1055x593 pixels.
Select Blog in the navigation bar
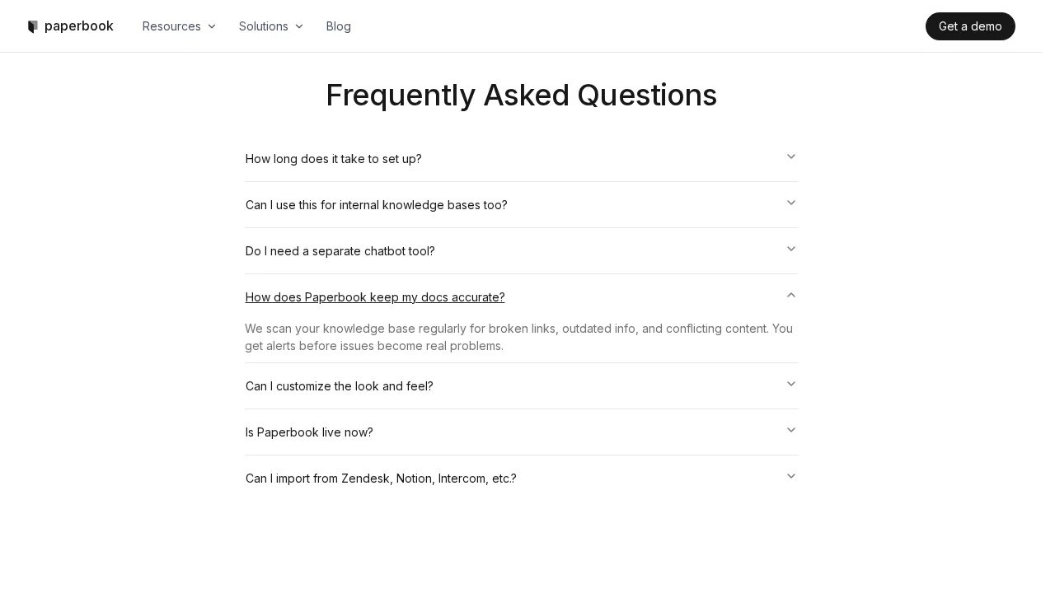click(x=339, y=26)
